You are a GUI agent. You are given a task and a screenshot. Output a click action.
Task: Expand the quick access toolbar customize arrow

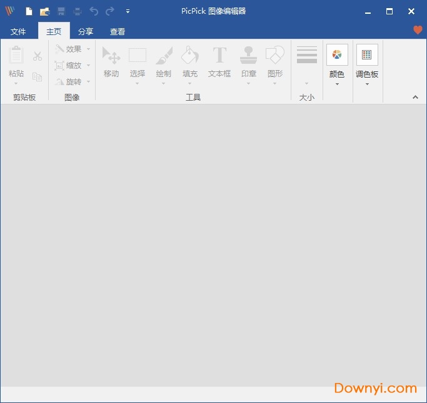tap(128, 11)
